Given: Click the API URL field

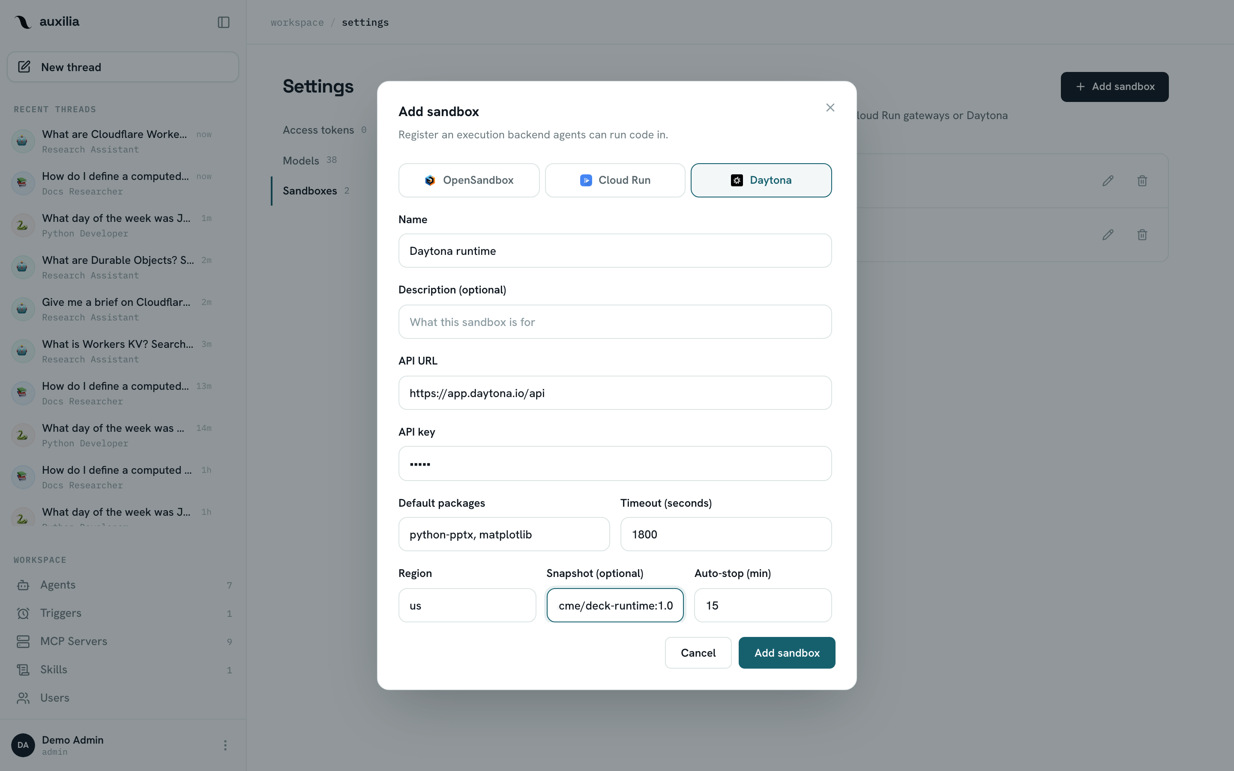Looking at the screenshot, I should pos(615,393).
